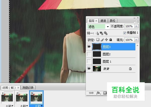The width and height of the screenshot is (151, 107).
Task: Switch to 通道 tab
Action: click(103, 21)
